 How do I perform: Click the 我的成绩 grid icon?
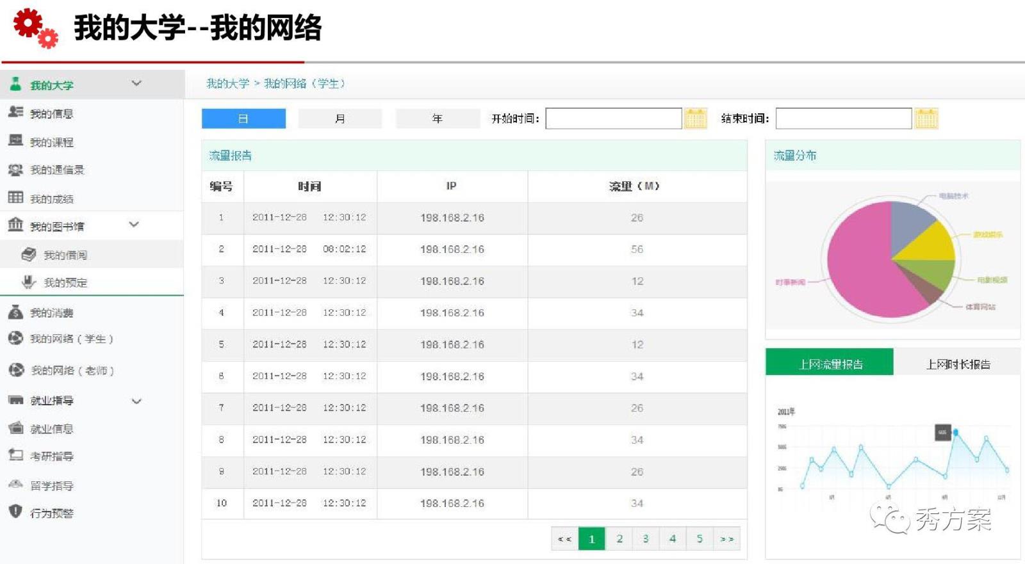click(x=15, y=197)
